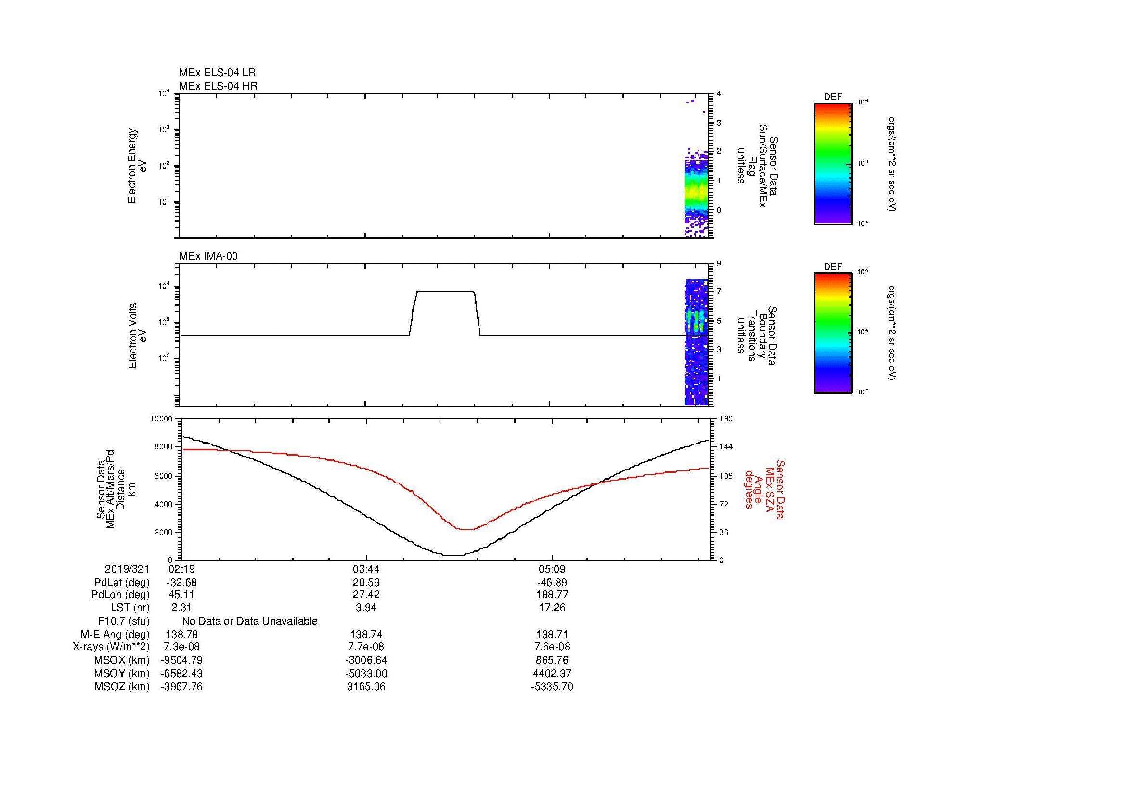Viewport: 1126px width, 796px height.
Task: Click the '180' SZA axis tick label
Action: [725, 419]
